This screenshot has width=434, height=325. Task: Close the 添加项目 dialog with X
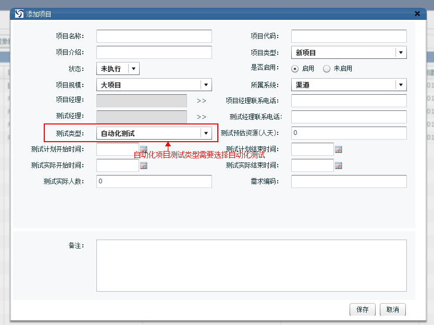[x=417, y=14]
